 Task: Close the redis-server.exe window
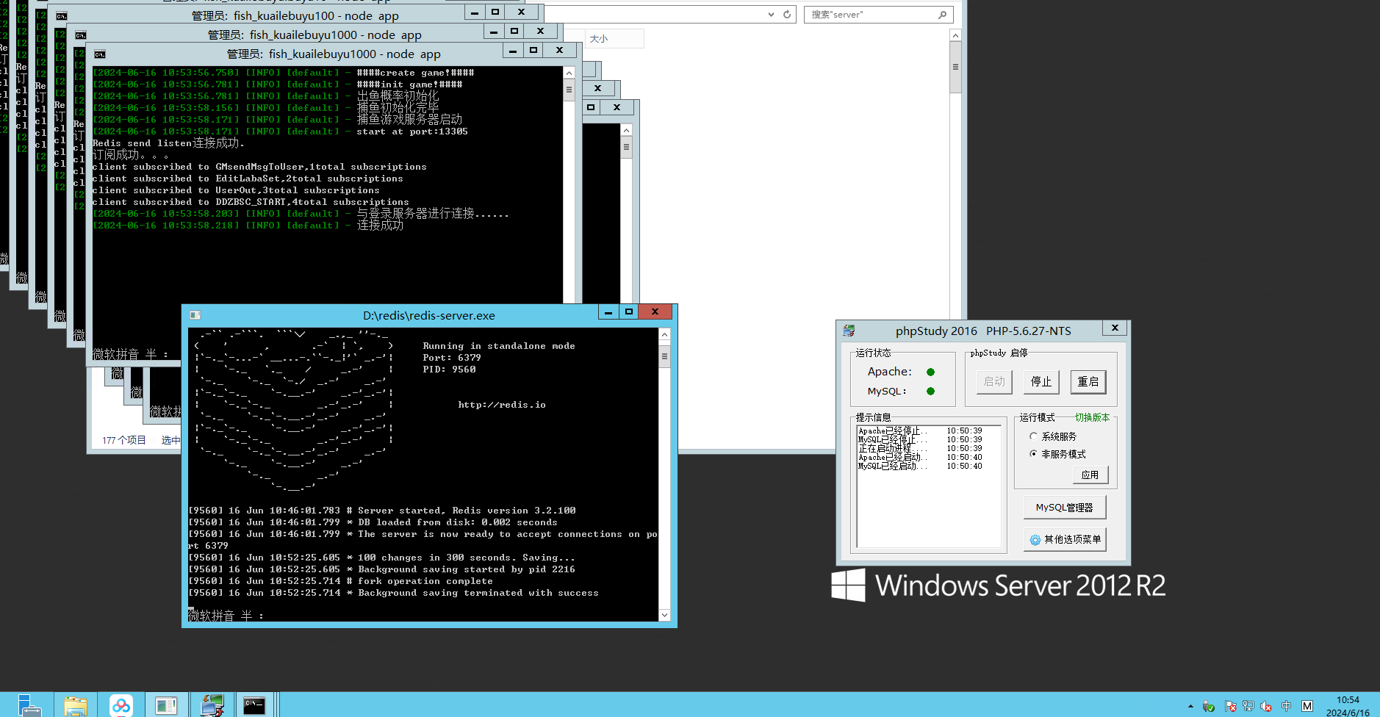655,312
